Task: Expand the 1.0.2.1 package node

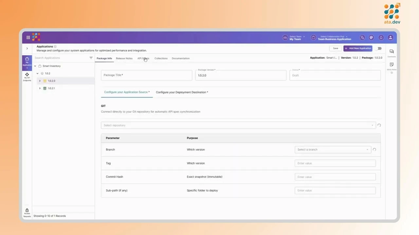Action: point(40,88)
